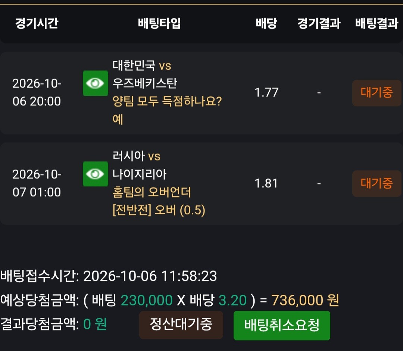The image size is (403, 351).
Task: Select the 배팅타입 column header
Action: [x=159, y=23]
